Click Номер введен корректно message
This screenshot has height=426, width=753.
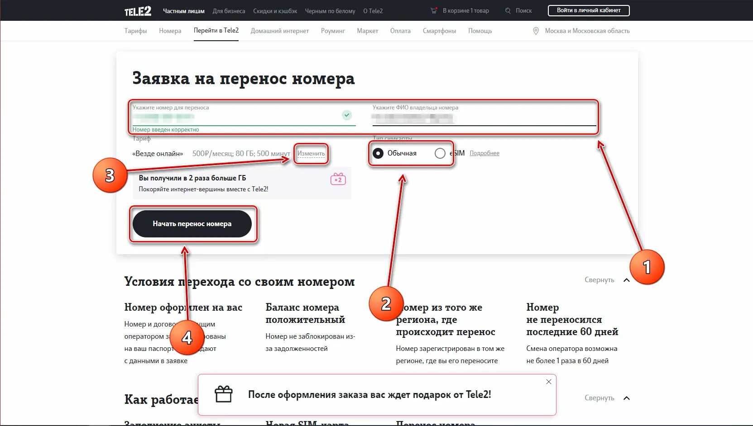[x=166, y=130]
